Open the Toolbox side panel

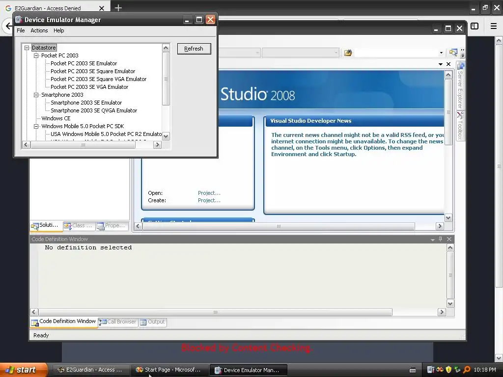tap(460, 125)
